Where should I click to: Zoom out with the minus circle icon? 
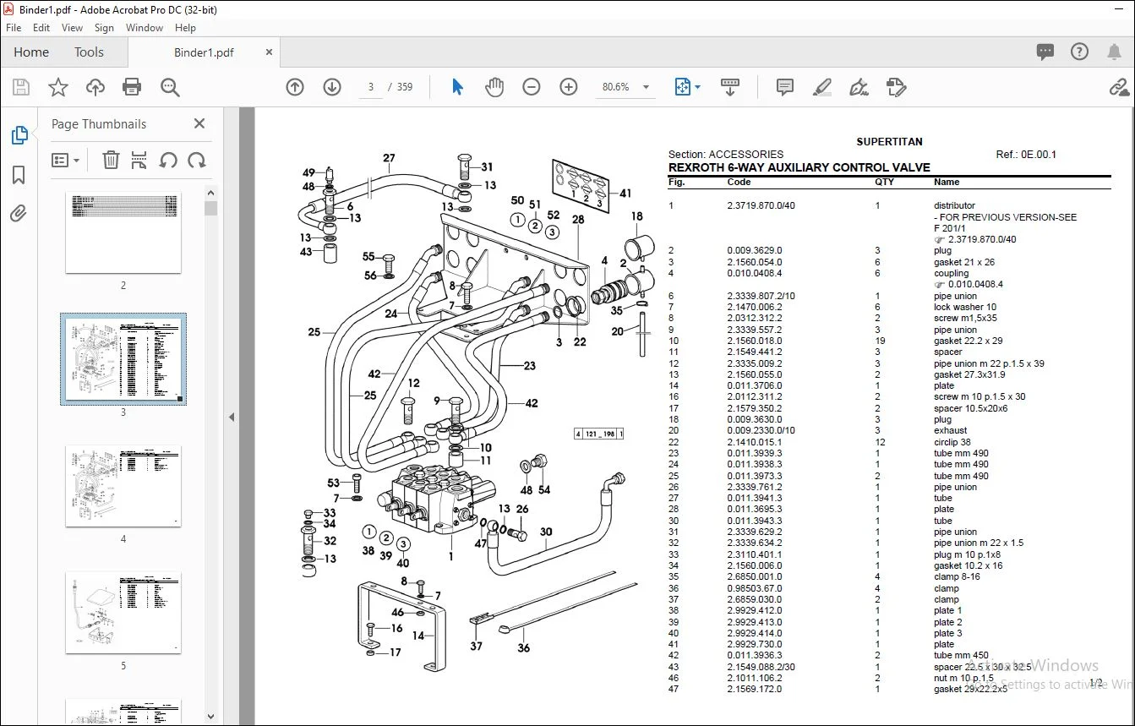[x=532, y=87]
